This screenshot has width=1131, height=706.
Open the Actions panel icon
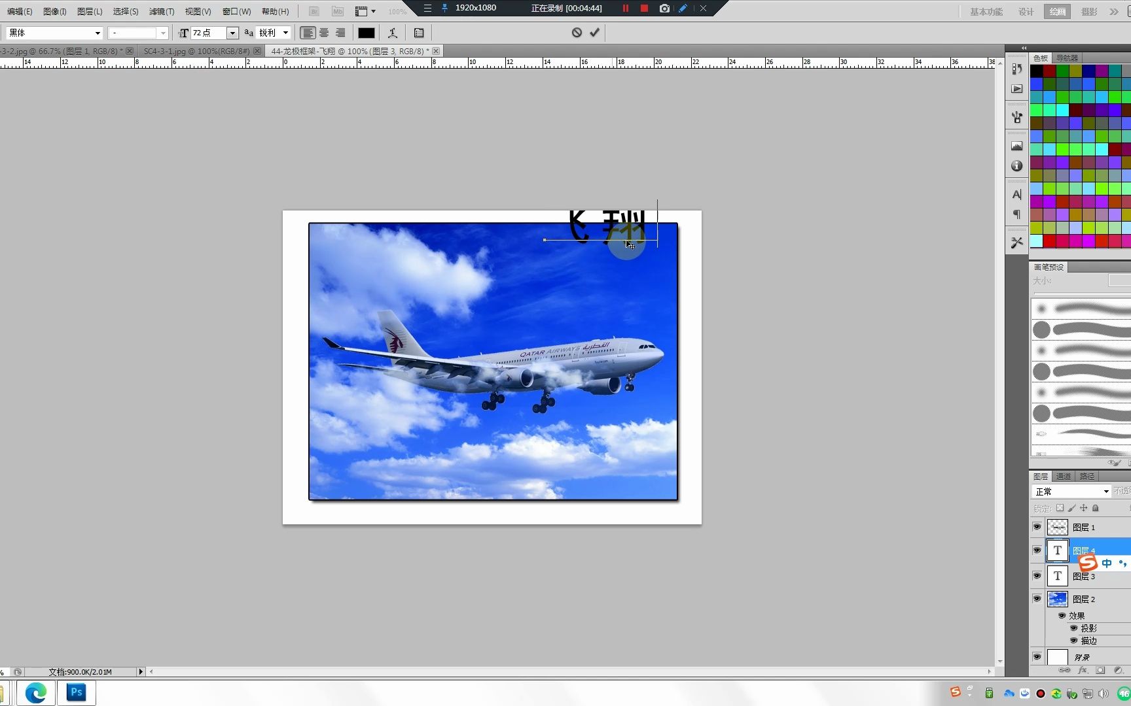[x=1016, y=89]
